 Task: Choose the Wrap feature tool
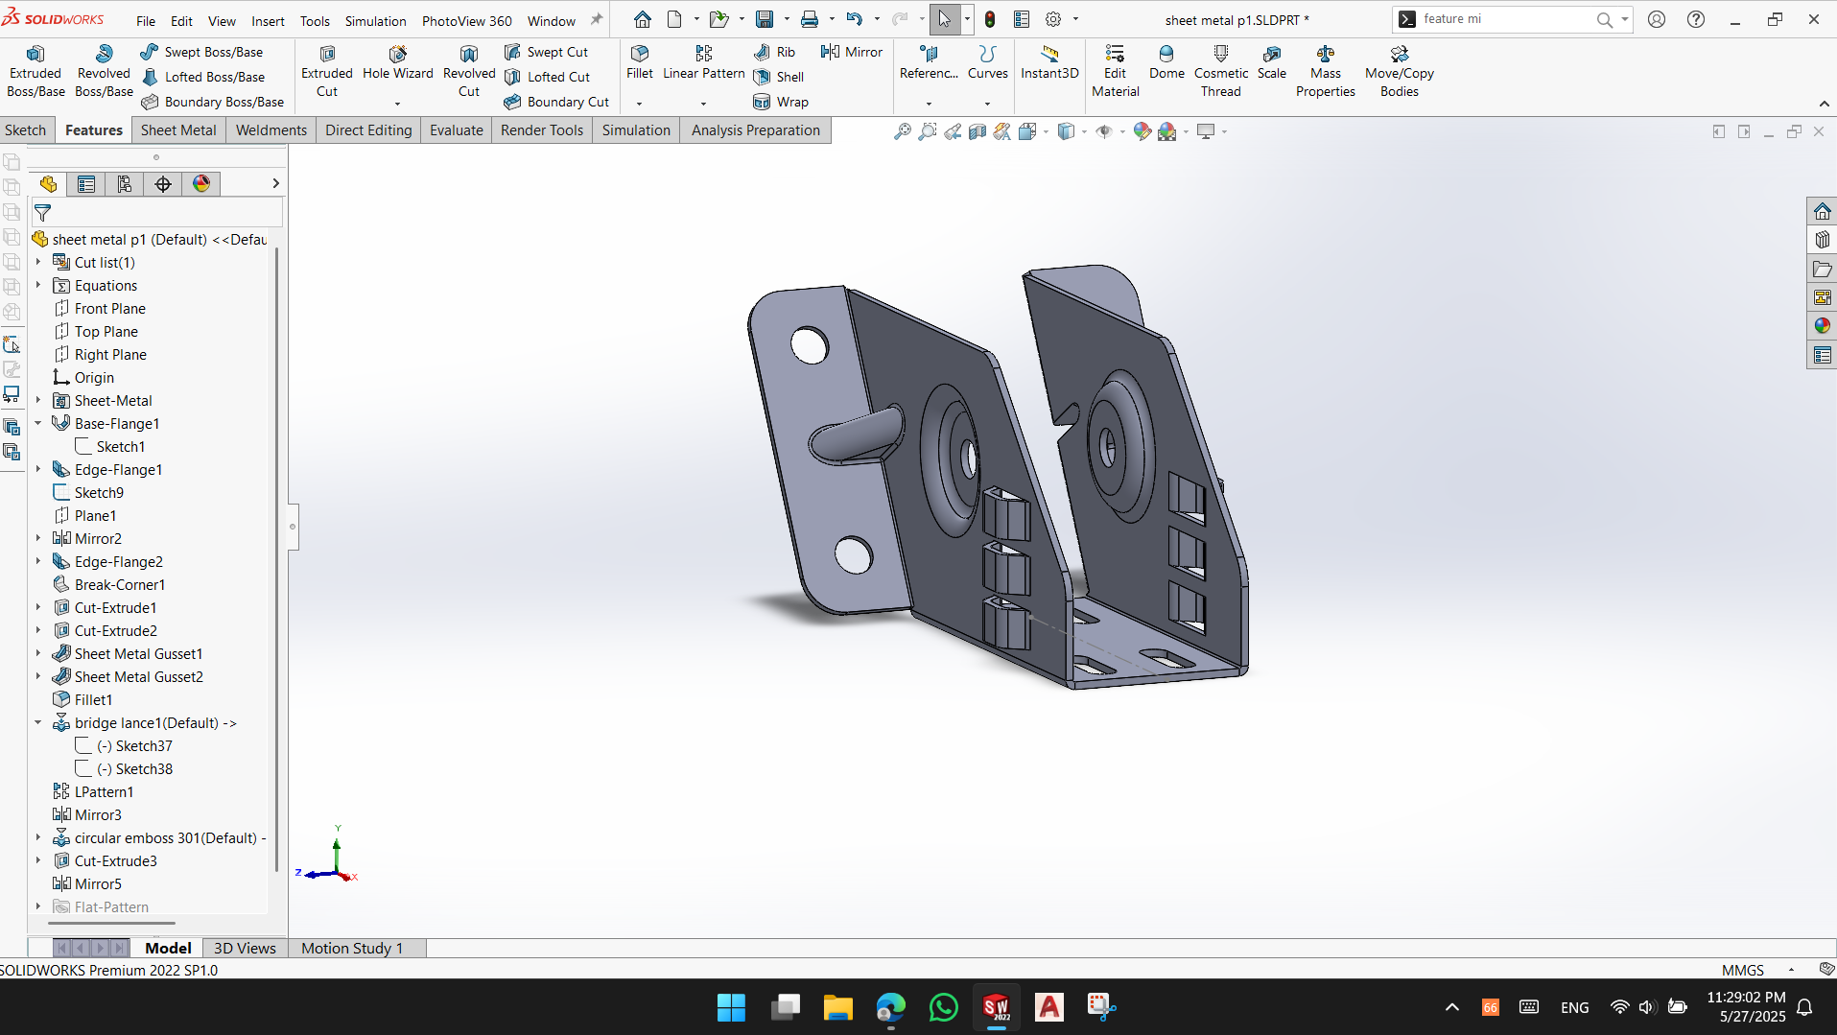pos(781,102)
